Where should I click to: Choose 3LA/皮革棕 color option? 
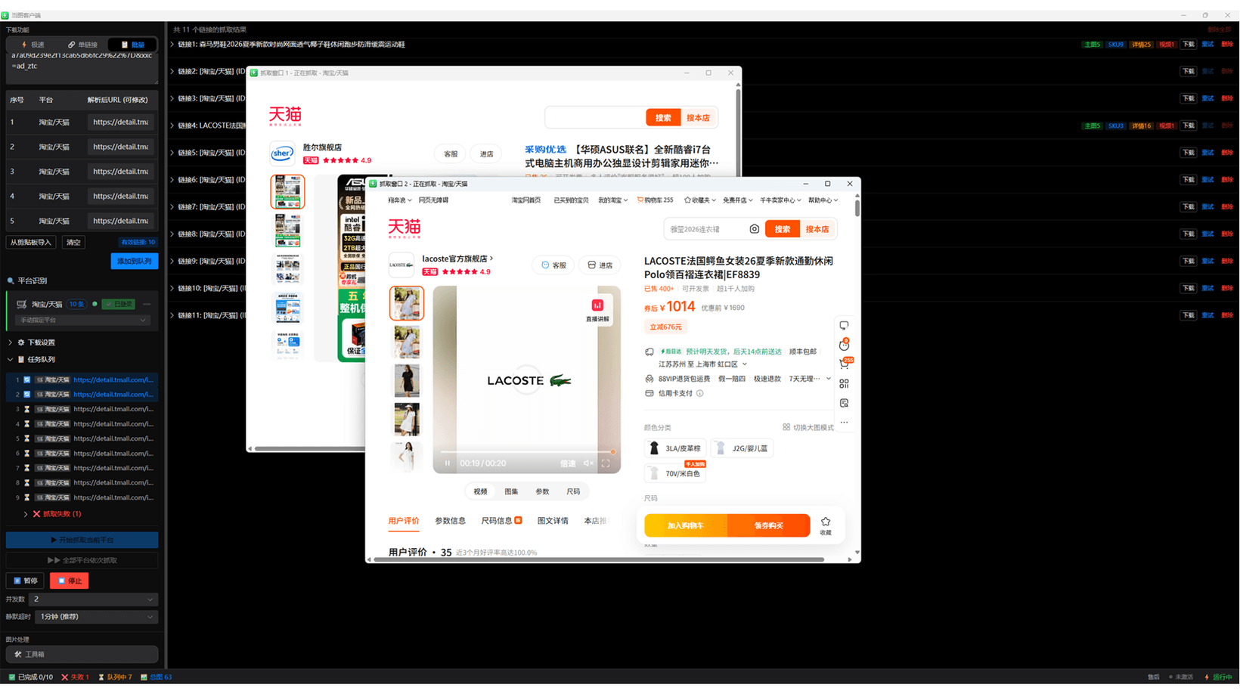tap(675, 448)
